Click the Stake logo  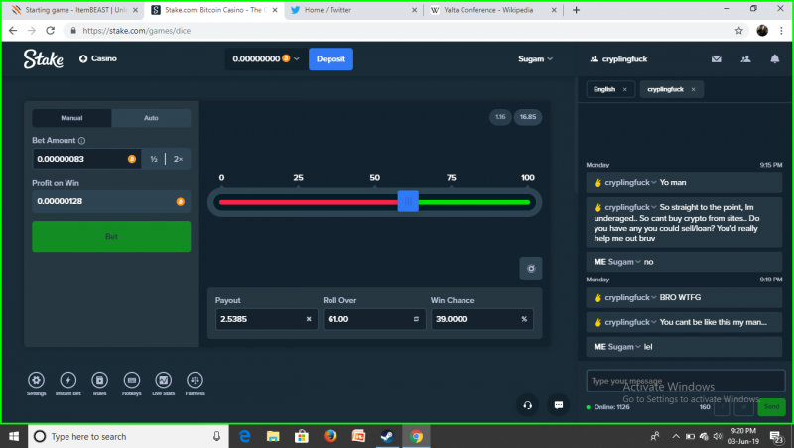tap(44, 59)
